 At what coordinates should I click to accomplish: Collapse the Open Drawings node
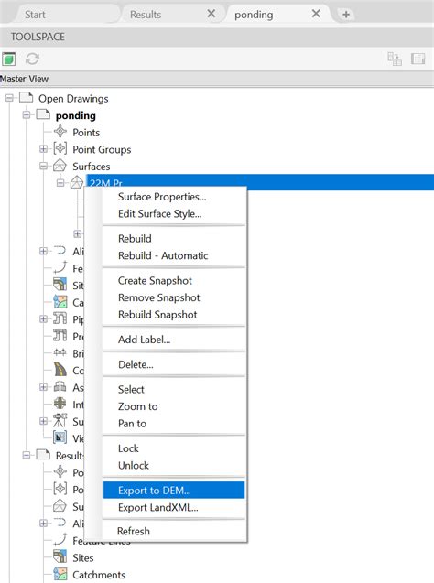coord(9,98)
